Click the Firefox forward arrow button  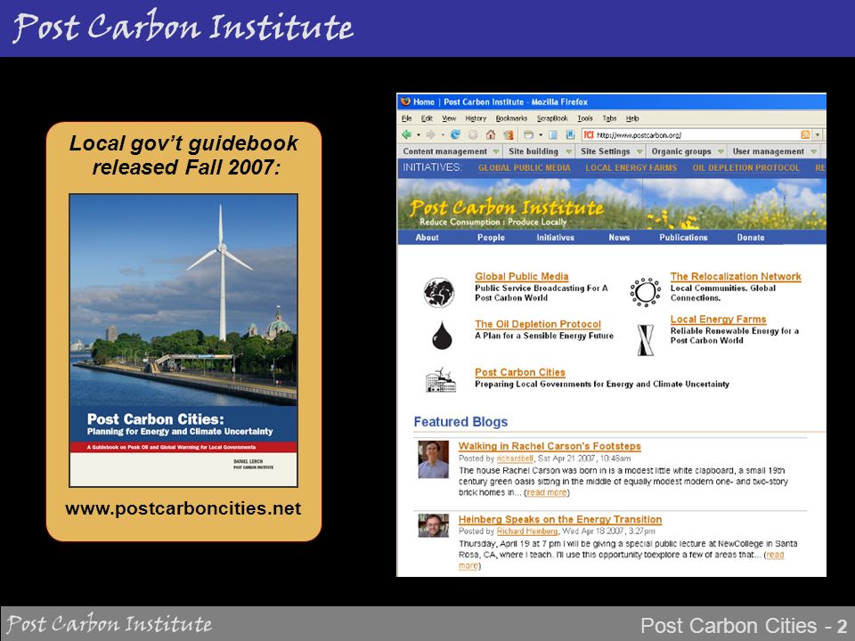pos(431,134)
